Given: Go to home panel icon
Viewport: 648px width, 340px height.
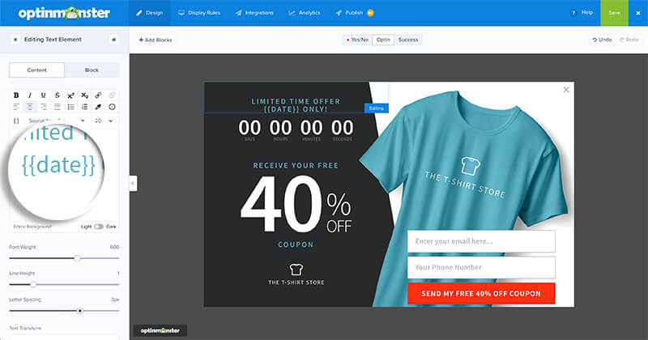Looking at the screenshot, I should pos(113,40).
